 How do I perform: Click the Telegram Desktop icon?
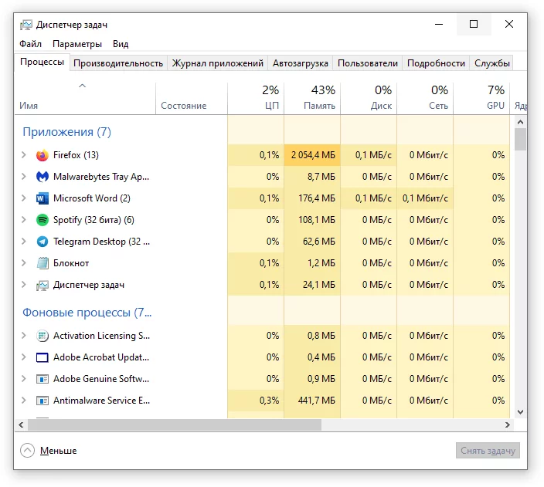click(42, 242)
